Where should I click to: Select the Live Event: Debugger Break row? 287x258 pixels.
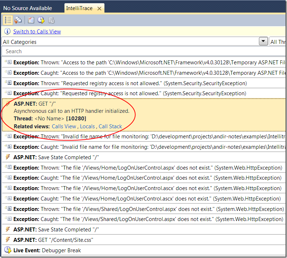click(144, 250)
